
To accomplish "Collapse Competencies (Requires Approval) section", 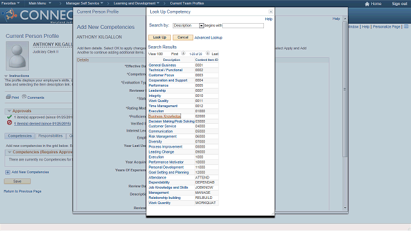I will 10,152.
